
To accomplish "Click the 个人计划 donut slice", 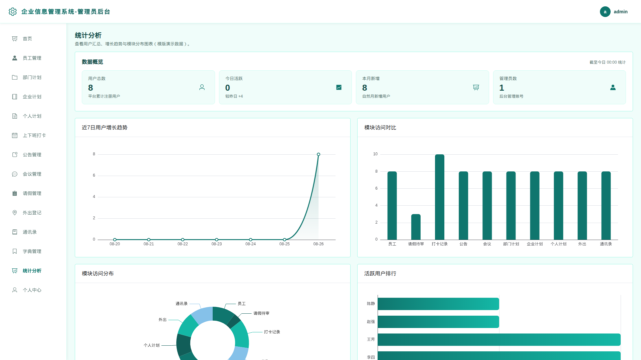I will [183, 345].
